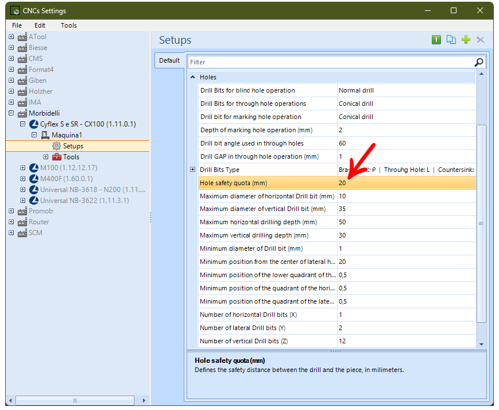Click the Universal NB-3618 plugin icon

coord(34,190)
